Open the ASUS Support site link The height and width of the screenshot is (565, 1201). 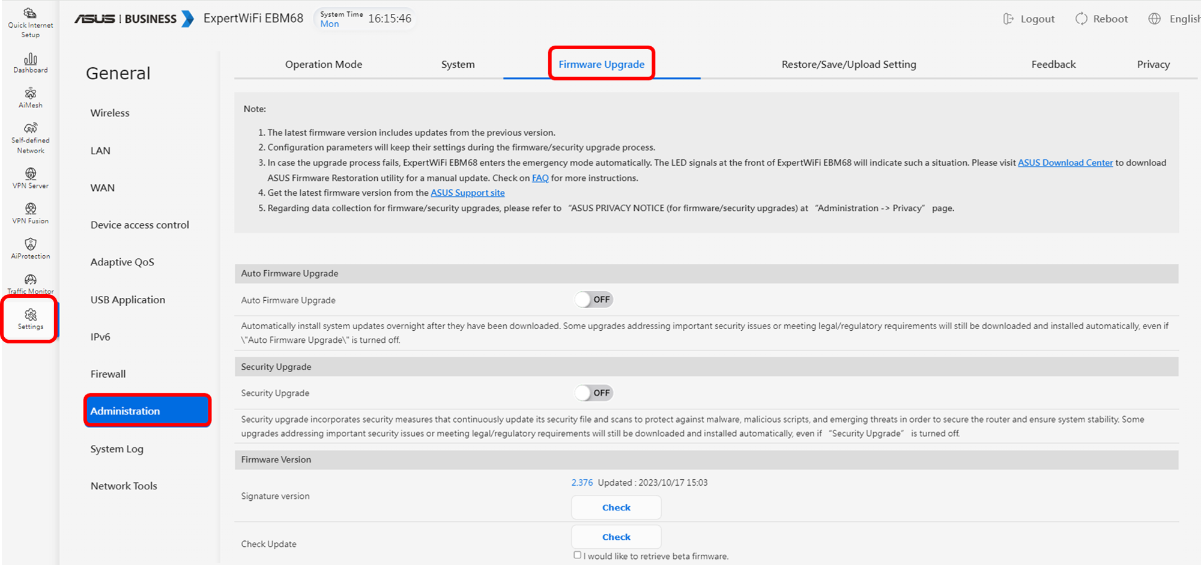467,192
